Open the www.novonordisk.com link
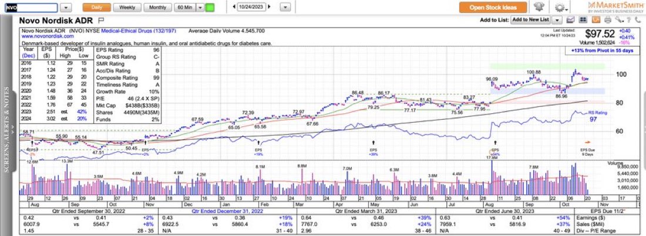 48,36
